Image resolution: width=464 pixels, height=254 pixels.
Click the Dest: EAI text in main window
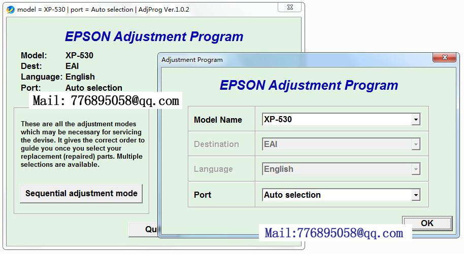[50, 66]
